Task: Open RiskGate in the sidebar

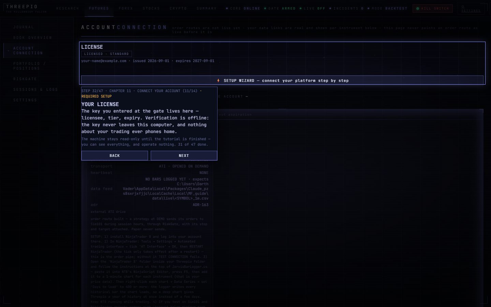Action: [25, 79]
